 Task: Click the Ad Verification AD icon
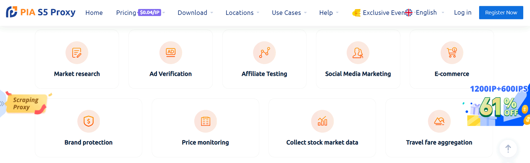pos(171,53)
